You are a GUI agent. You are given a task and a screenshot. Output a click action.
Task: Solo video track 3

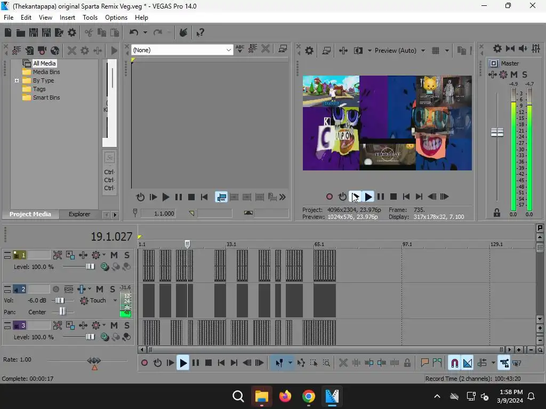(127, 325)
